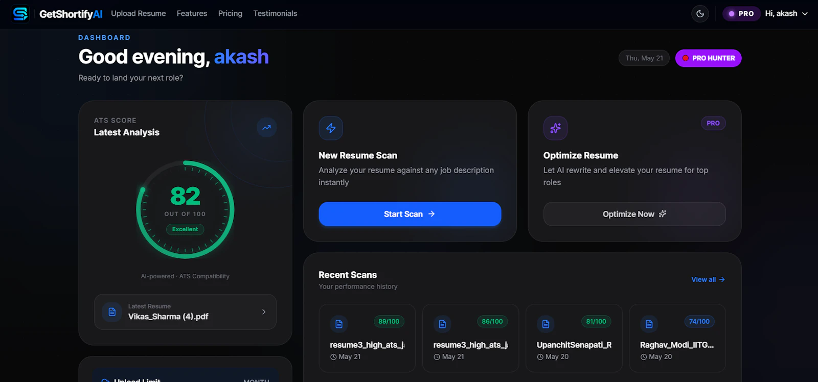This screenshot has width=818, height=382.
Task: Click the Latest Analysis heading
Action: (127, 132)
